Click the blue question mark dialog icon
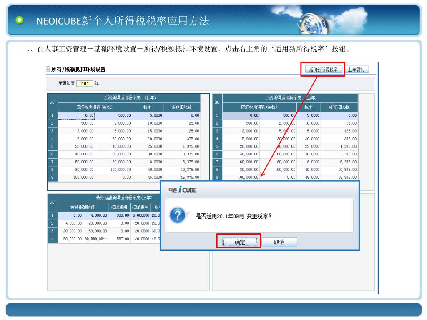Viewport: 427px width, 320px height. coord(178,215)
